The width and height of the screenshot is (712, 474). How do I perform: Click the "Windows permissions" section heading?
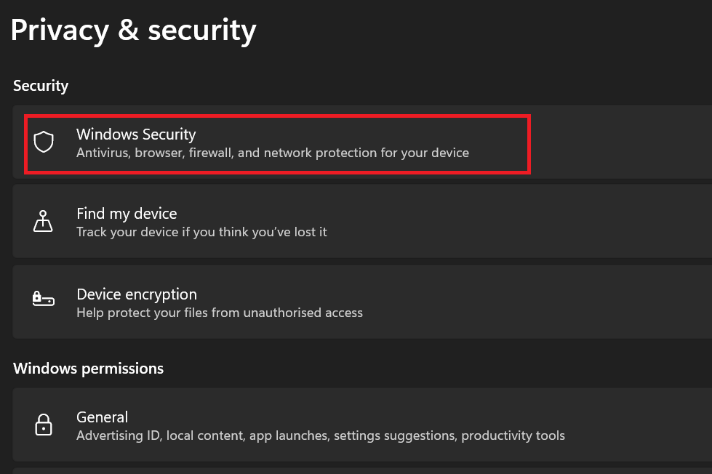[88, 369]
